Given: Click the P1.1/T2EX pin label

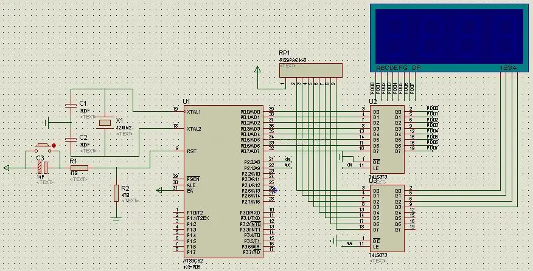Looking at the screenshot, I should pos(198,218).
